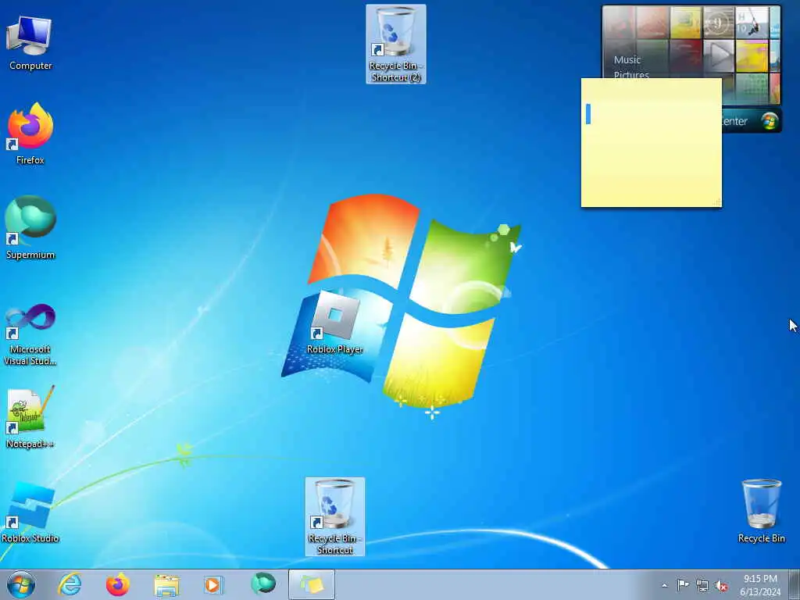Open the clock showing 9:15 PM
The height and width of the screenshot is (600, 800).
(x=760, y=585)
